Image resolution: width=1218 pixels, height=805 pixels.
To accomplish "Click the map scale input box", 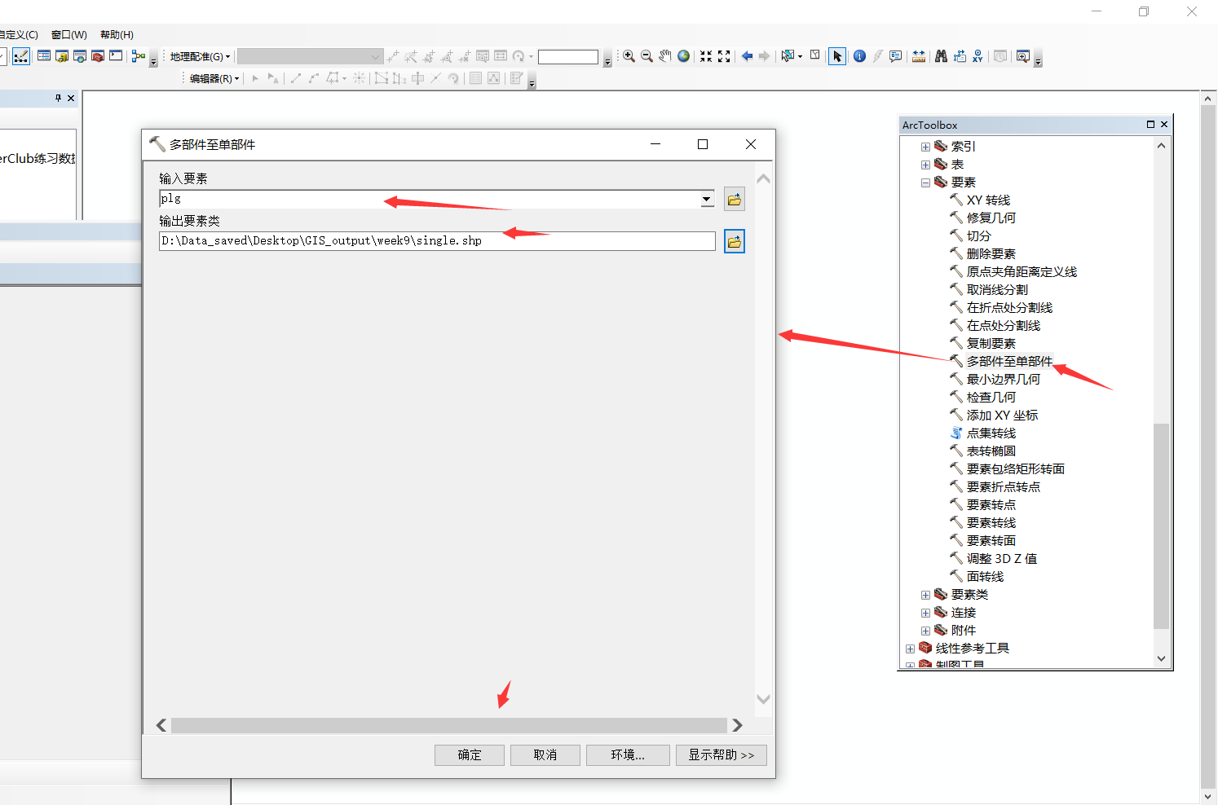I will pyautogui.click(x=568, y=56).
